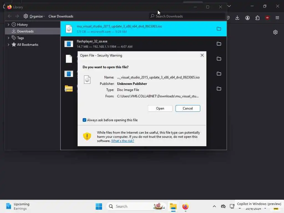Open the What's the risk? link

122,141
